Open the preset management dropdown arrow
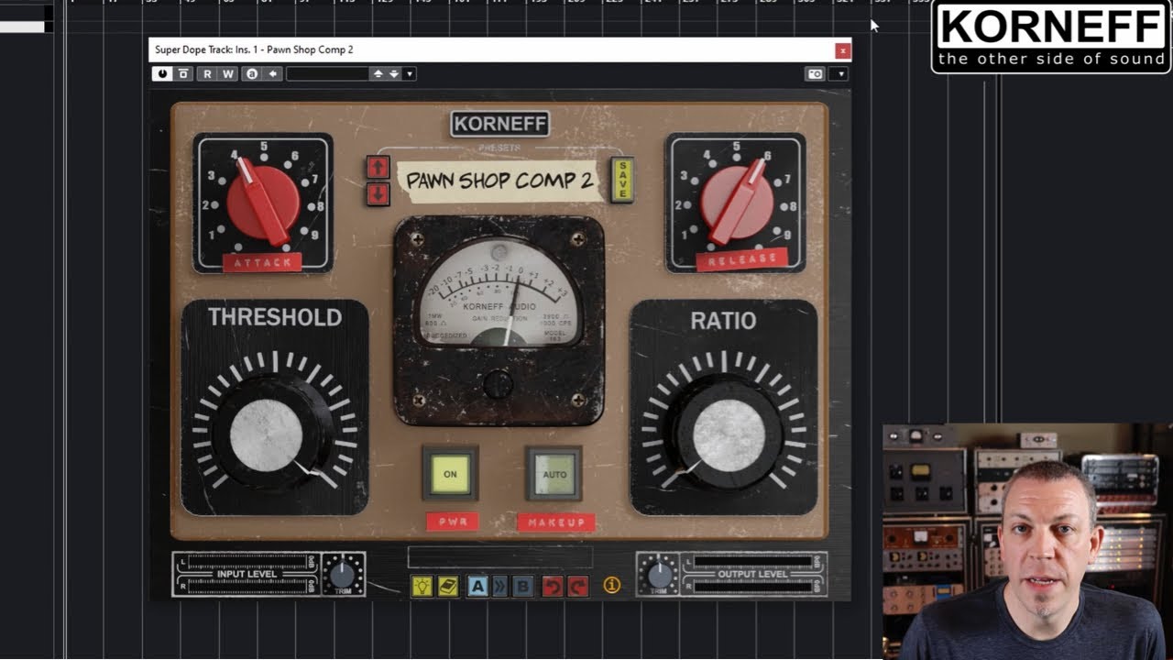 (x=410, y=74)
